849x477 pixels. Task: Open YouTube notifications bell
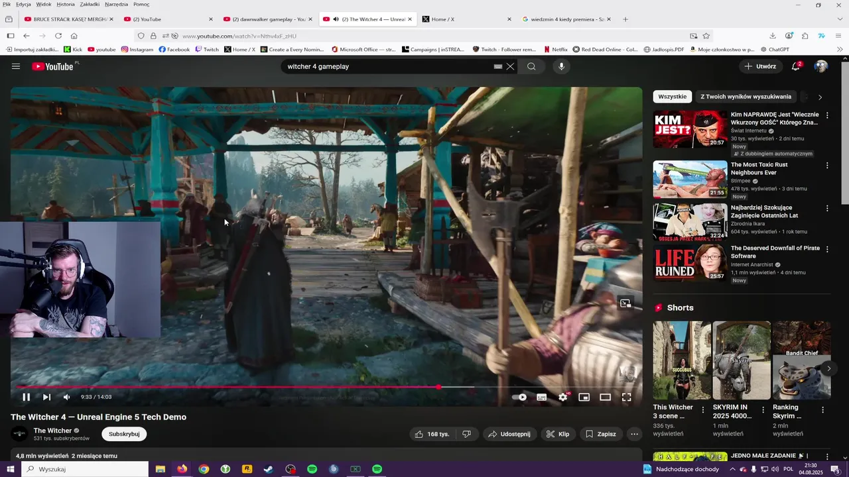796,66
